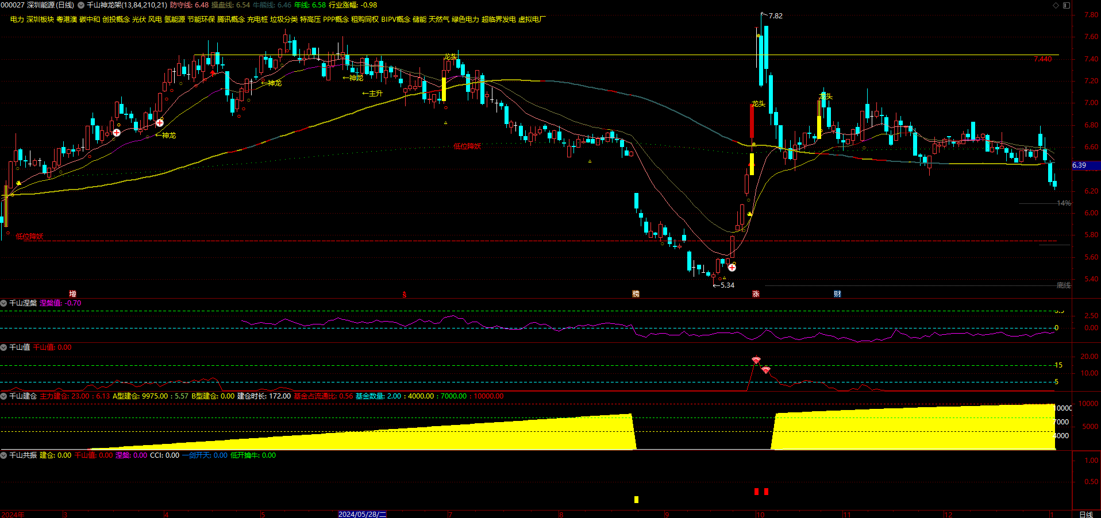Click the red 低位降妖 label at chart left
Image resolution: width=1101 pixels, height=518 pixels.
tap(29, 237)
